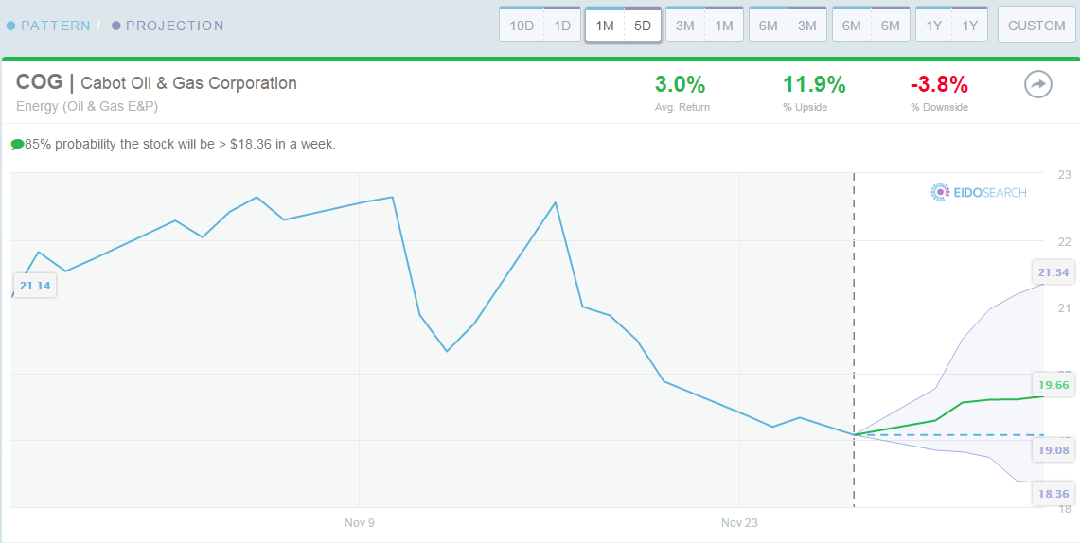Click the 22 value on price axis

tap(1064, 241)
